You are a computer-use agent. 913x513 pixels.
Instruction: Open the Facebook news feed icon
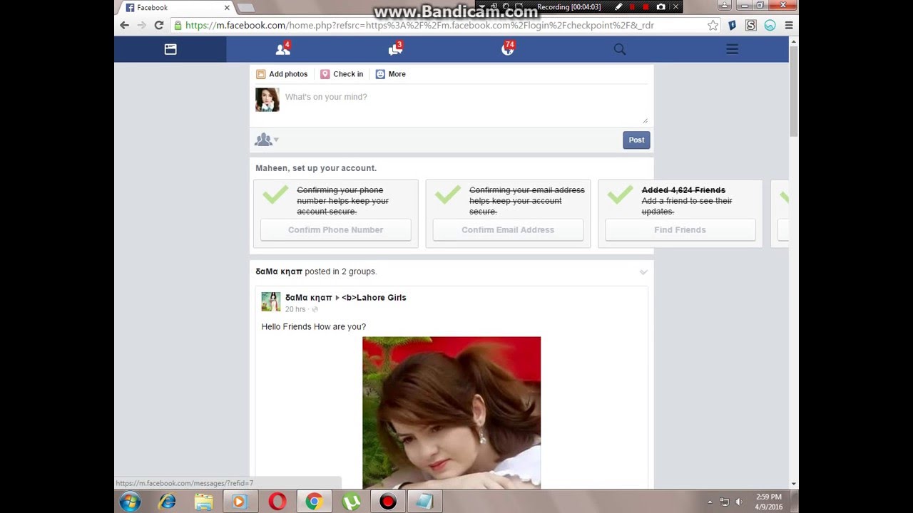pos(170,49)
